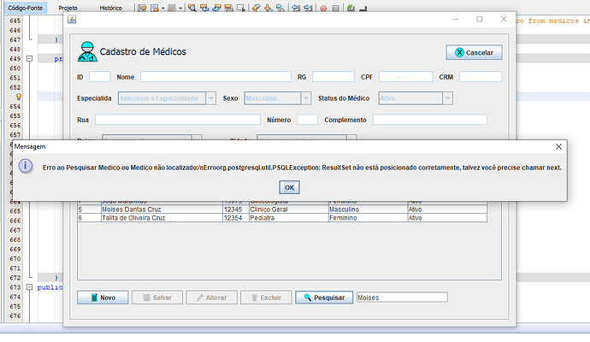Click the Find Previous Occurrence icon

[204, 8]
